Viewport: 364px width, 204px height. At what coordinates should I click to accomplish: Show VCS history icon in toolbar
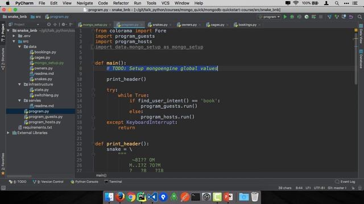(344, 16)
